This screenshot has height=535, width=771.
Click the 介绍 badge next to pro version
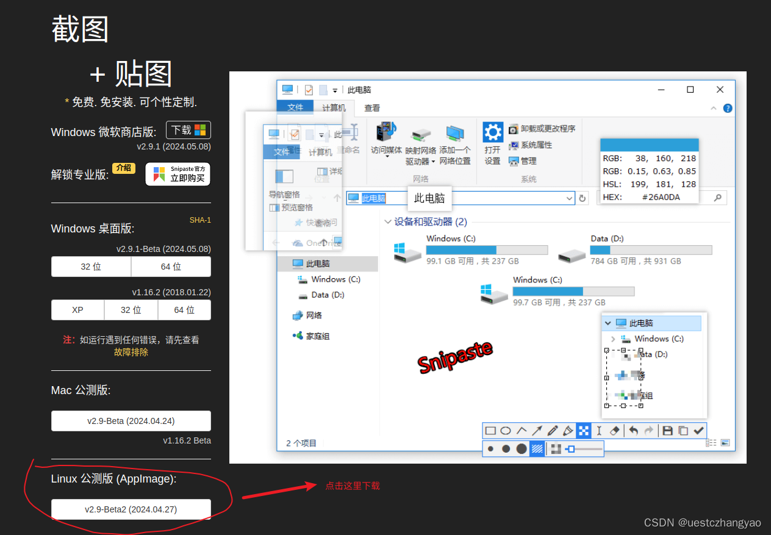point(124,168)
